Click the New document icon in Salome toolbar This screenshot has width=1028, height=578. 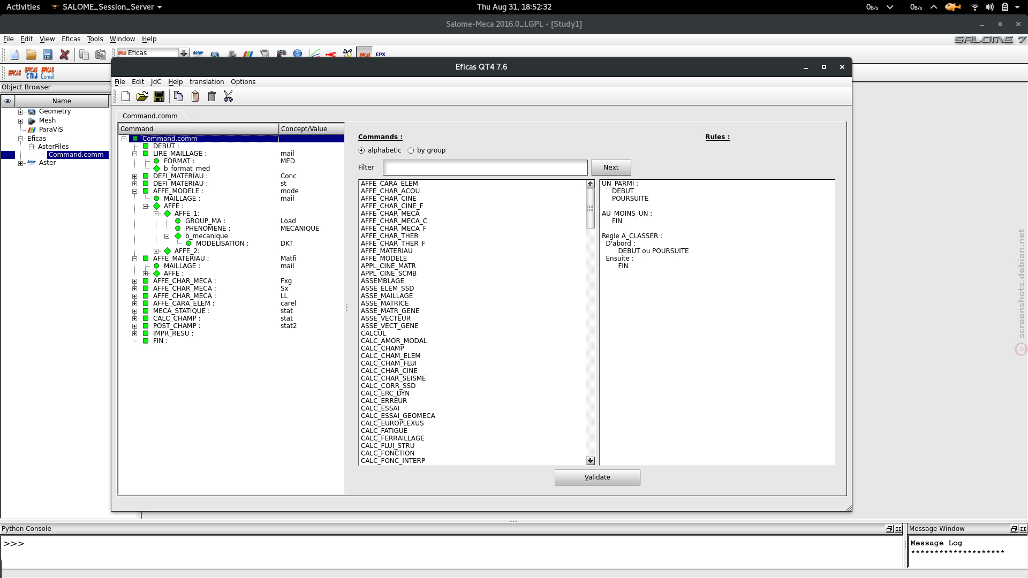click(14, 54)
